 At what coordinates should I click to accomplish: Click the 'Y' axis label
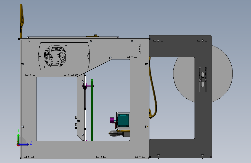(x=18, y=130)
